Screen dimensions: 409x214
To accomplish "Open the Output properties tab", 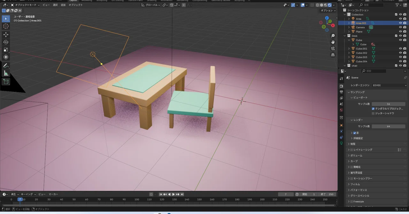I will tap(341, 92).
